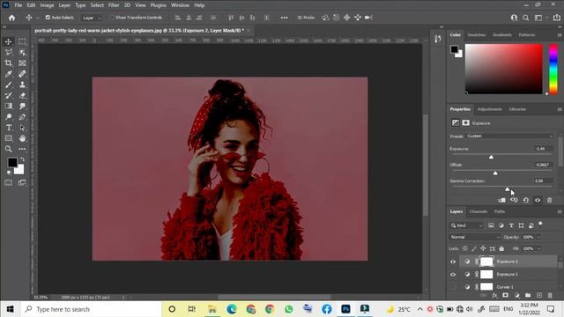Click the Gamma Correction slider handle
This screenshot has width=564, height=317.
click(508, 189)
